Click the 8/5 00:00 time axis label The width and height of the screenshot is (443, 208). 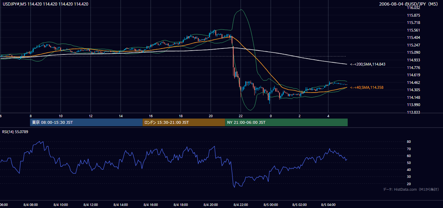(x=271, y=205)
